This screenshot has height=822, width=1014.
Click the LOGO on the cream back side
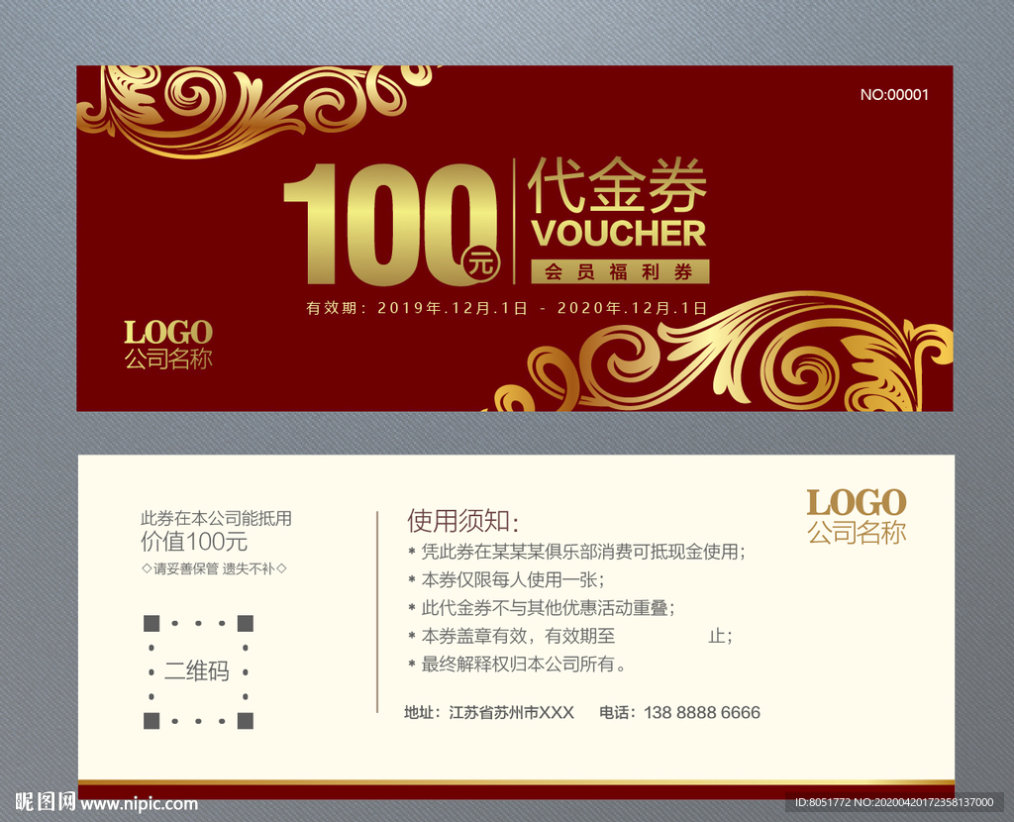[x=857, y=502]
